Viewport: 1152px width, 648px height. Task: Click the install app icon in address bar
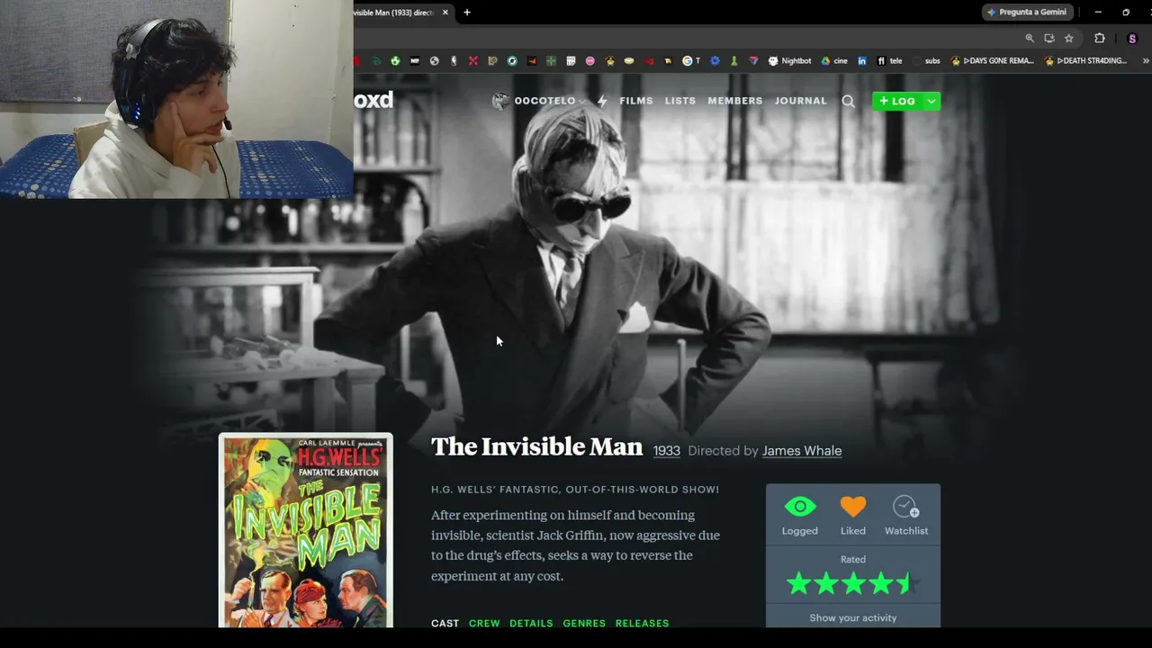pos(1049,39)
